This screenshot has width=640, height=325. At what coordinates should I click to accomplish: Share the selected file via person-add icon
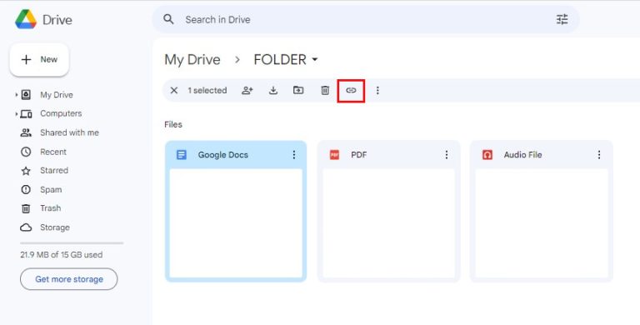[247, 90]
